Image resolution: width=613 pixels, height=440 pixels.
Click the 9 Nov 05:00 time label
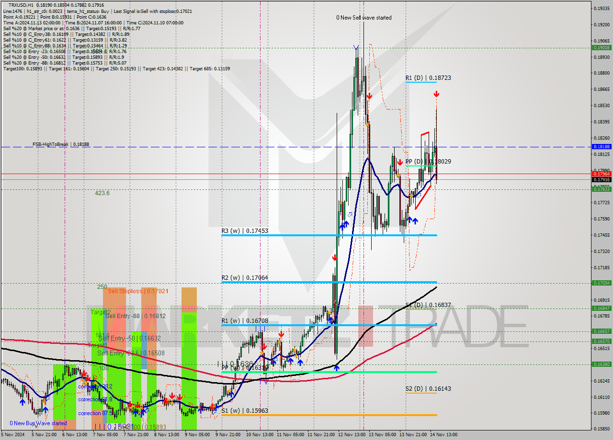197,435
